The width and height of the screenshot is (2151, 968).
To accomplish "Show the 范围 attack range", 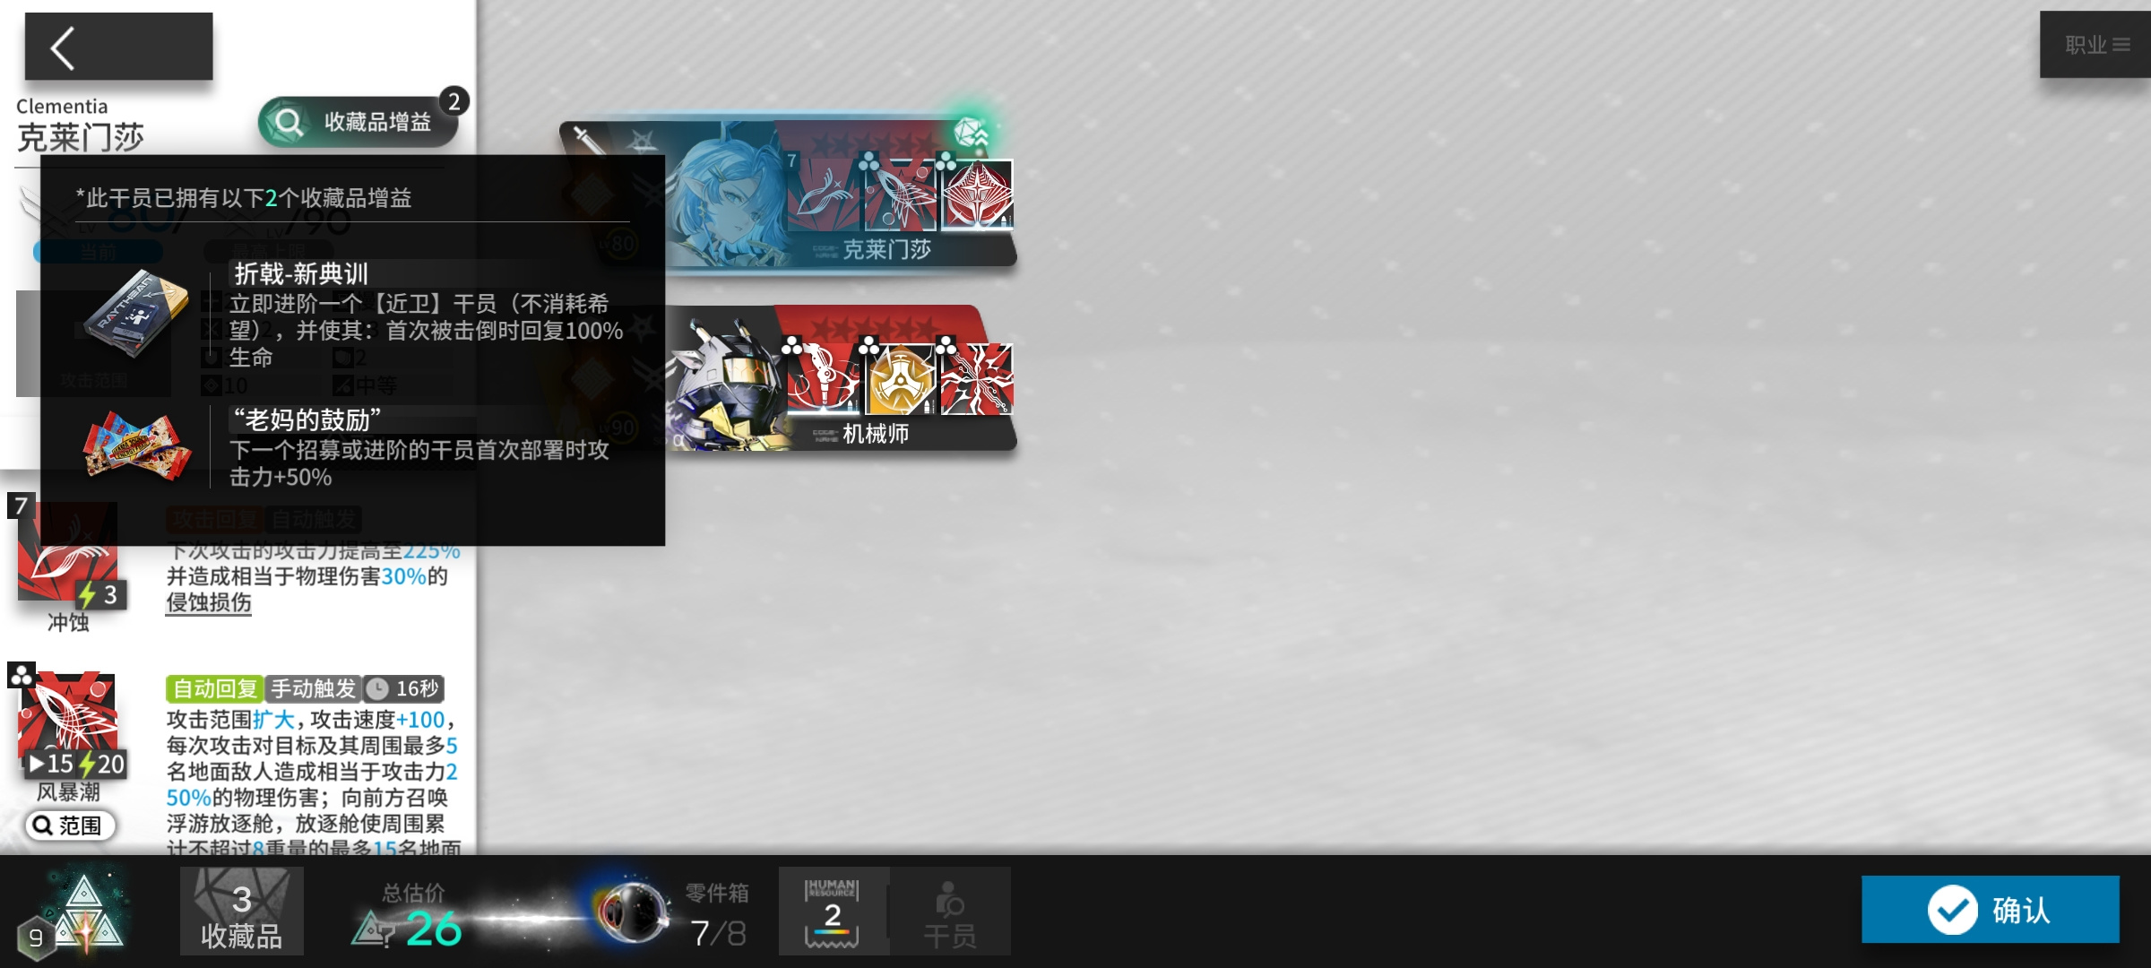I will [69, 825].
